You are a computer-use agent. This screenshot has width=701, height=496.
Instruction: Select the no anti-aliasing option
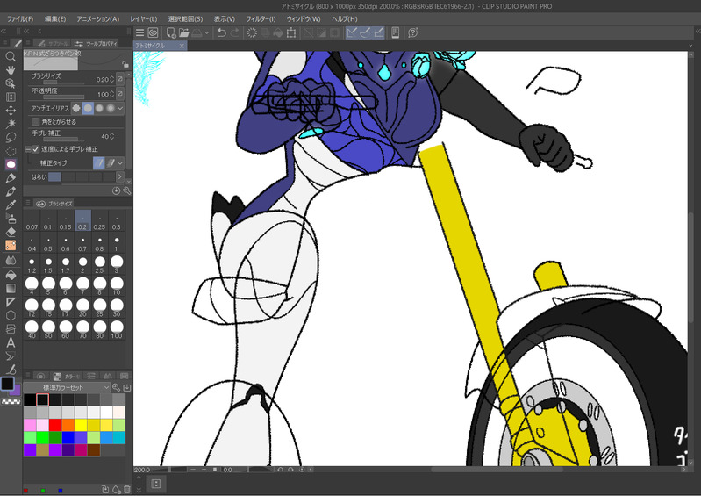(x=76, y=108)
